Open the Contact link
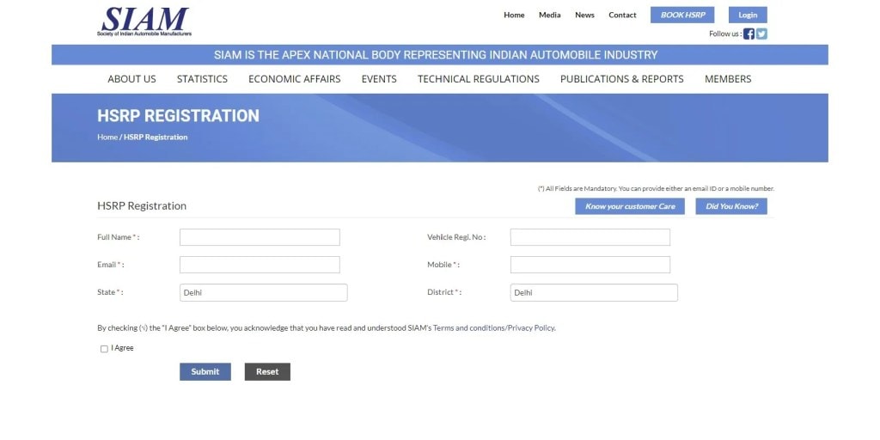The width and height of the screenshot is (880, 440). point(622,15)
